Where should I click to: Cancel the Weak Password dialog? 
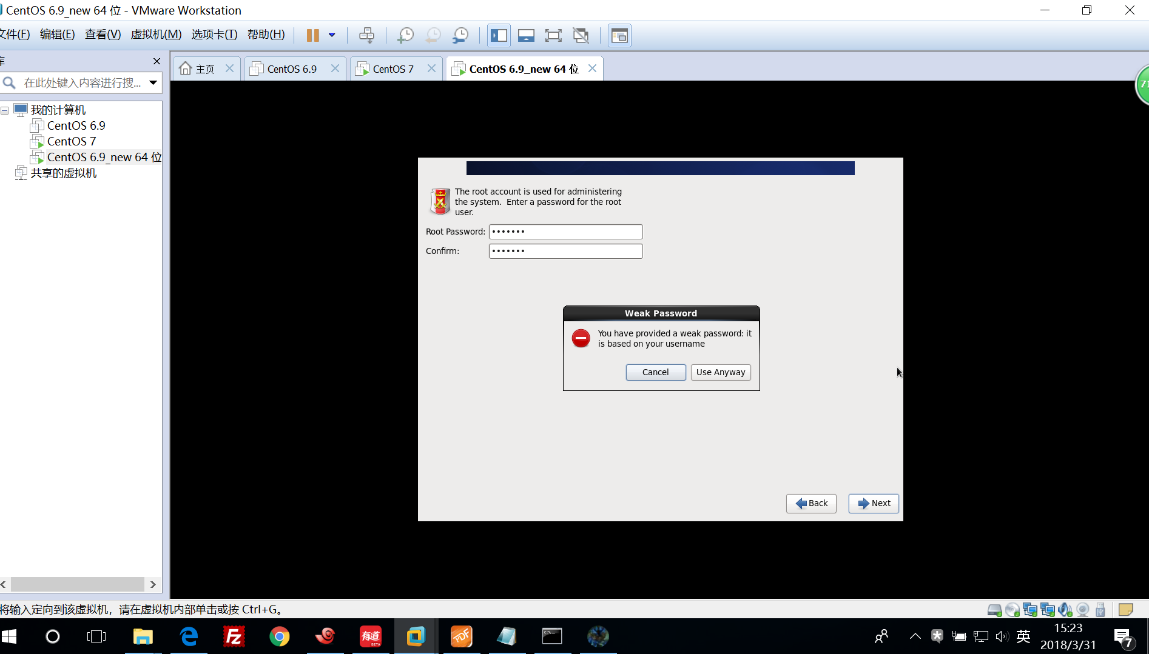pyautogui.click(x=656, y=372)
